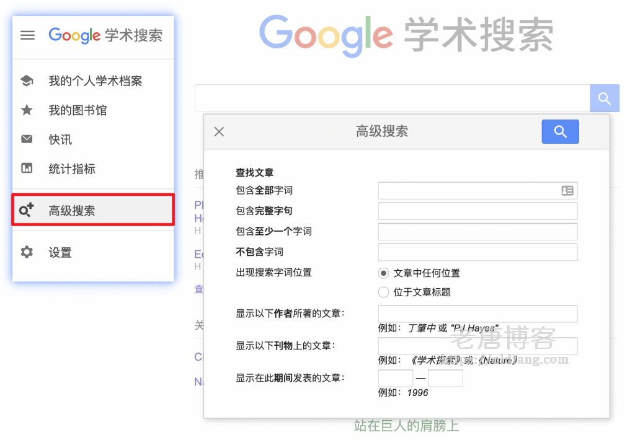Focus the 包含全部字词 input field
This screenshot has width=635, height=448.
pos(478,191)
